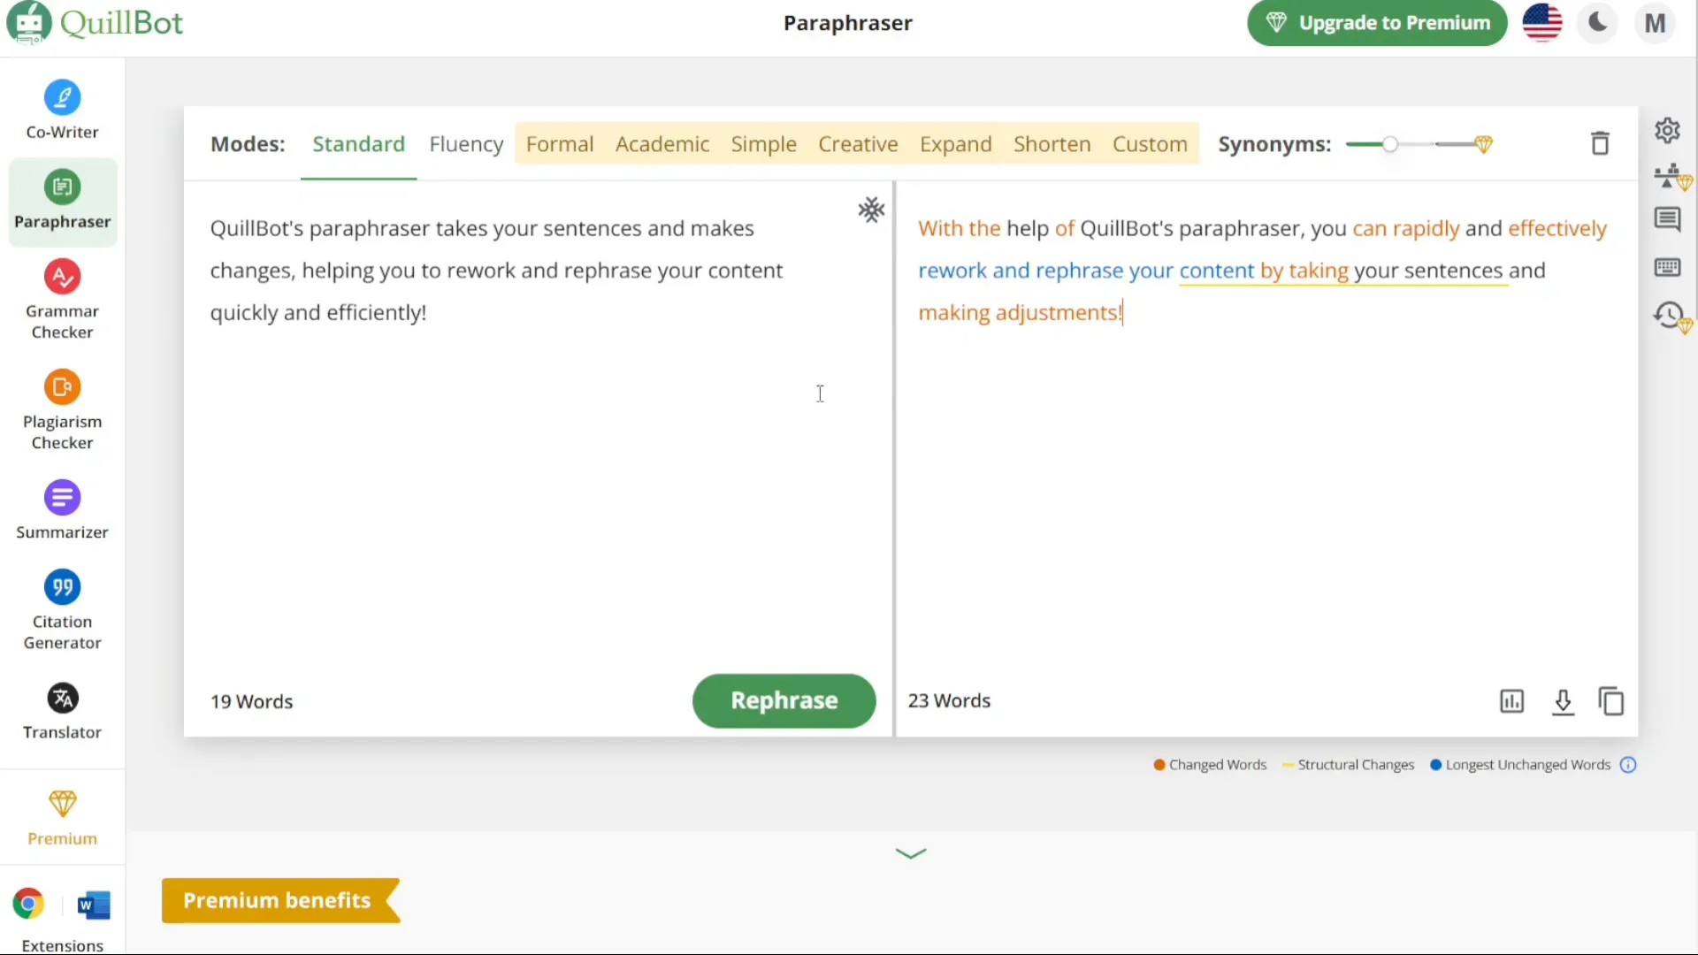Image resolution: width=1698 pixels, height=955 pixels.
Task: Click the Synonyms slider handle
Action: pyautogui.click(x=1389, y=144)
